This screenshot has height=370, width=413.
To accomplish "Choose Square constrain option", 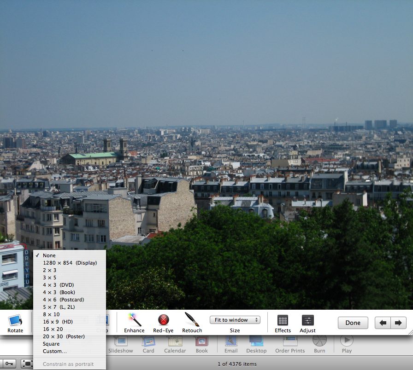I will click(x=70, y=344).
